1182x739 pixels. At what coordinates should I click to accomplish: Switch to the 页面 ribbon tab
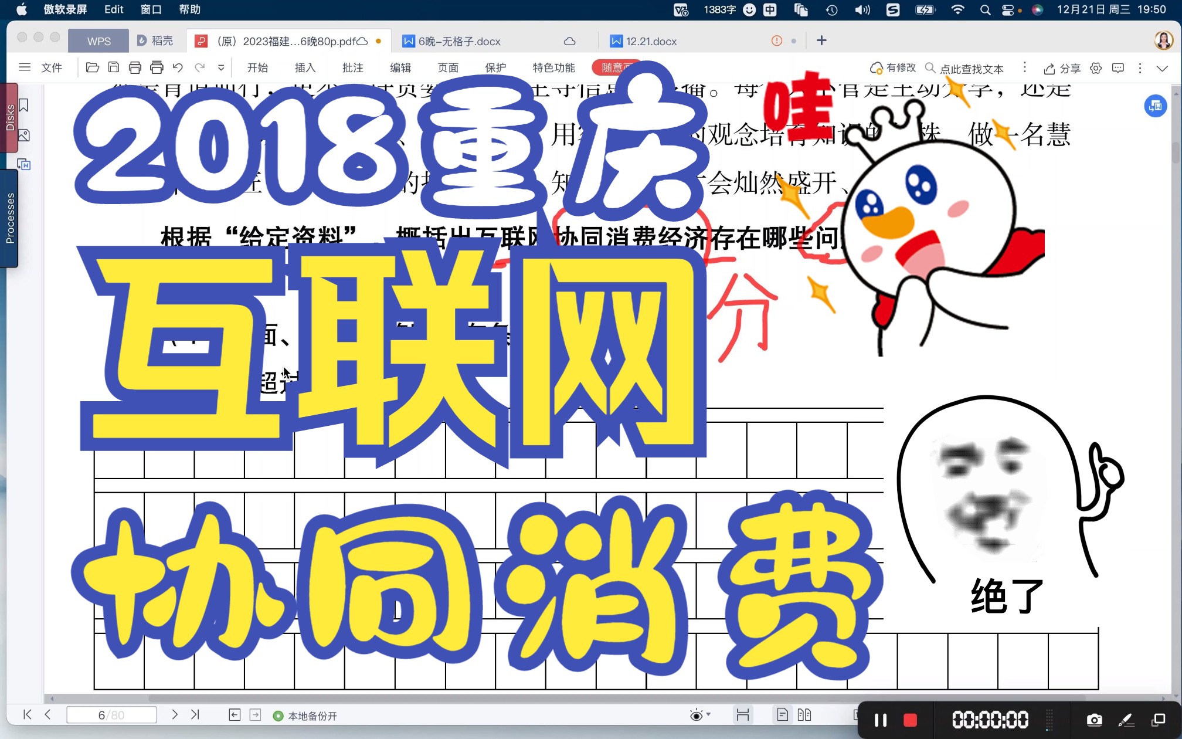448,67
